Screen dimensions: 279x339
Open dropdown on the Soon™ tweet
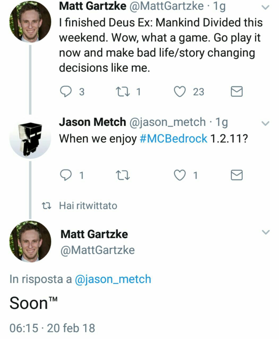pos(265,232)
